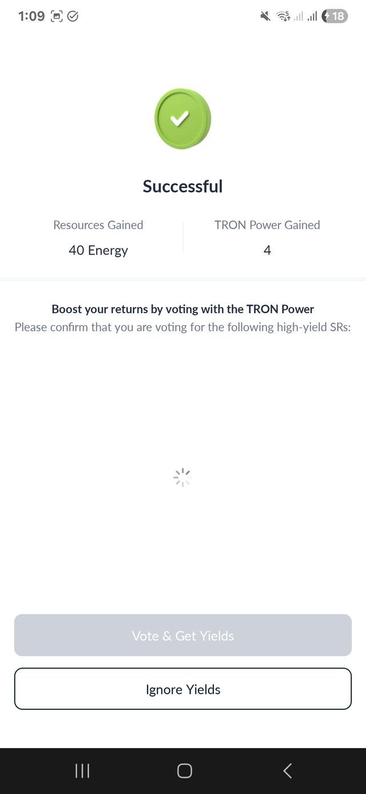Tap the TRON Power value 4
Image resolution: width=366 pixels, height=794 pixels.
267,250
